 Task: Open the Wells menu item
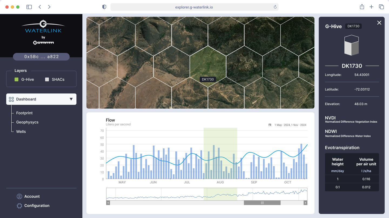tap(21, 132)
